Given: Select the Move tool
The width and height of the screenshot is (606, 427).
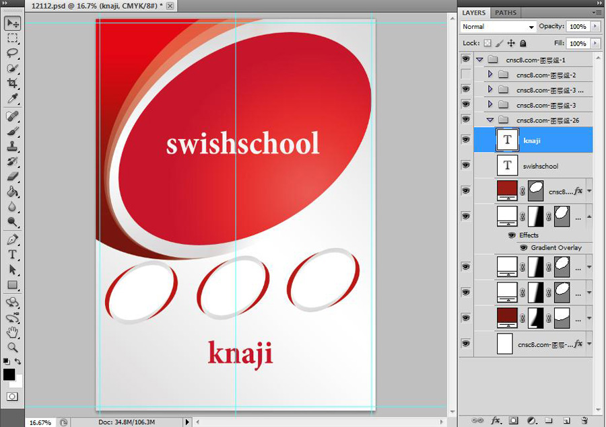Looking at the screenshot, I should pos(12,24).
